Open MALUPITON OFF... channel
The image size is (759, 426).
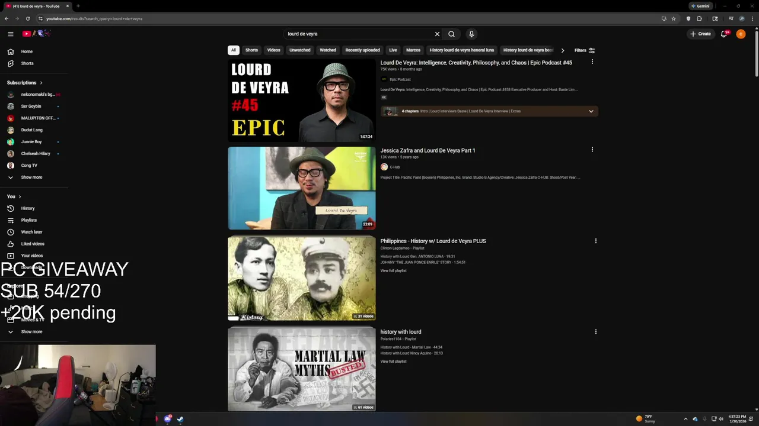click(34, 118)
